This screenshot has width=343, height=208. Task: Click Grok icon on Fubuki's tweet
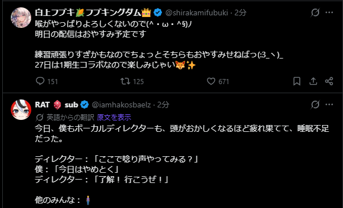315,13
